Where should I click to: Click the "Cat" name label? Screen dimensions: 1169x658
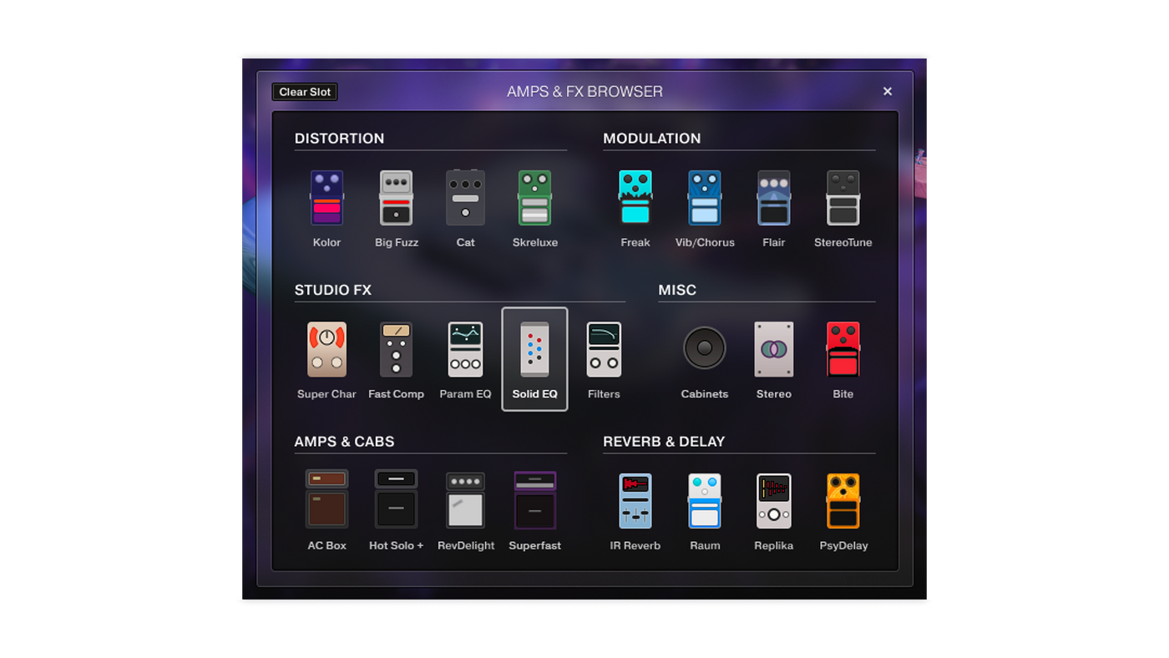pyautogui.click(x=466, y=243)
